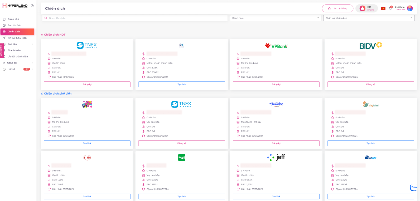Screen dimensions: 420x201
Task: Click the HOT badge beside Hỗ trợ
Action: (x=27, y=69)
